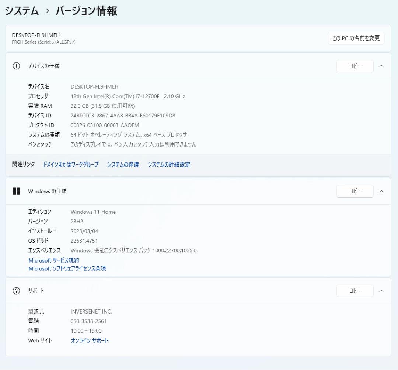Screen dimensions: 398x370
Task: Click the ペンとタッチ row label
Action: pos(40,144)
